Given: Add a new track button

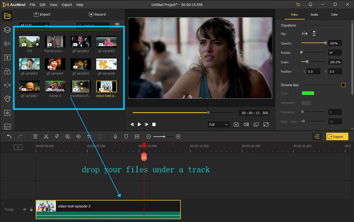Looking at the screenshot, I should click(18, 147).
